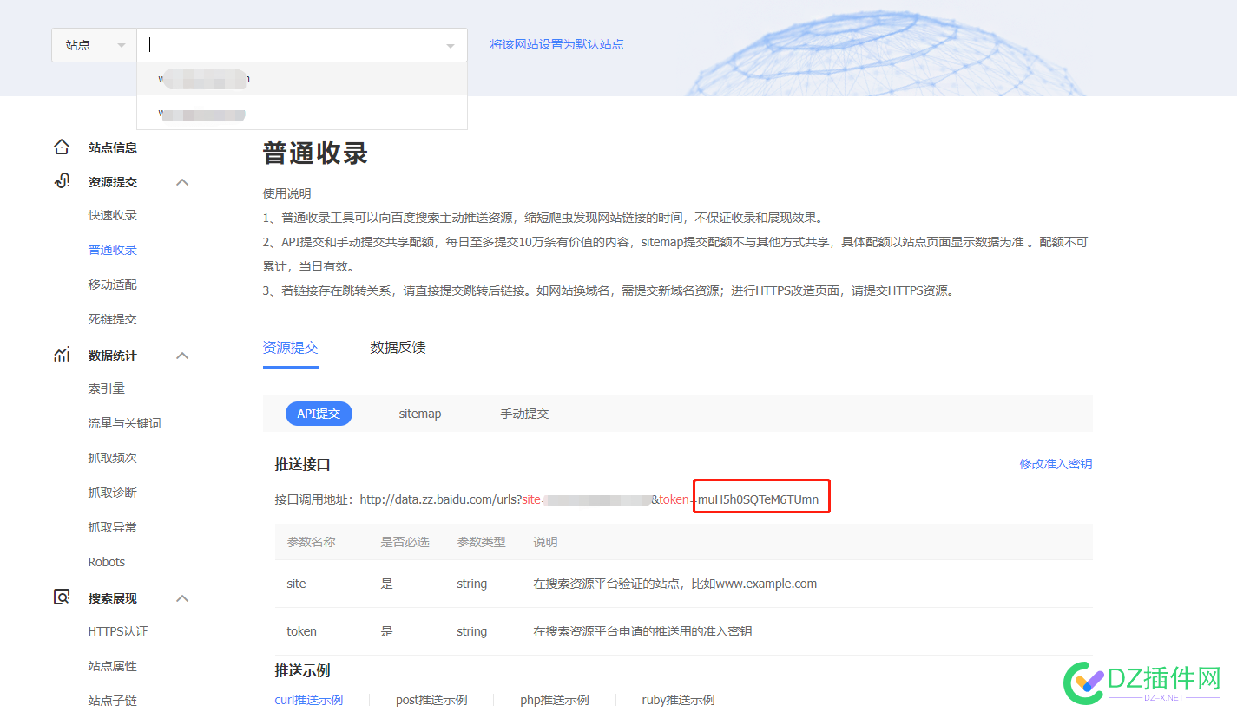Show the post推送示例 example
The image size is (1237, 718).
431,700
